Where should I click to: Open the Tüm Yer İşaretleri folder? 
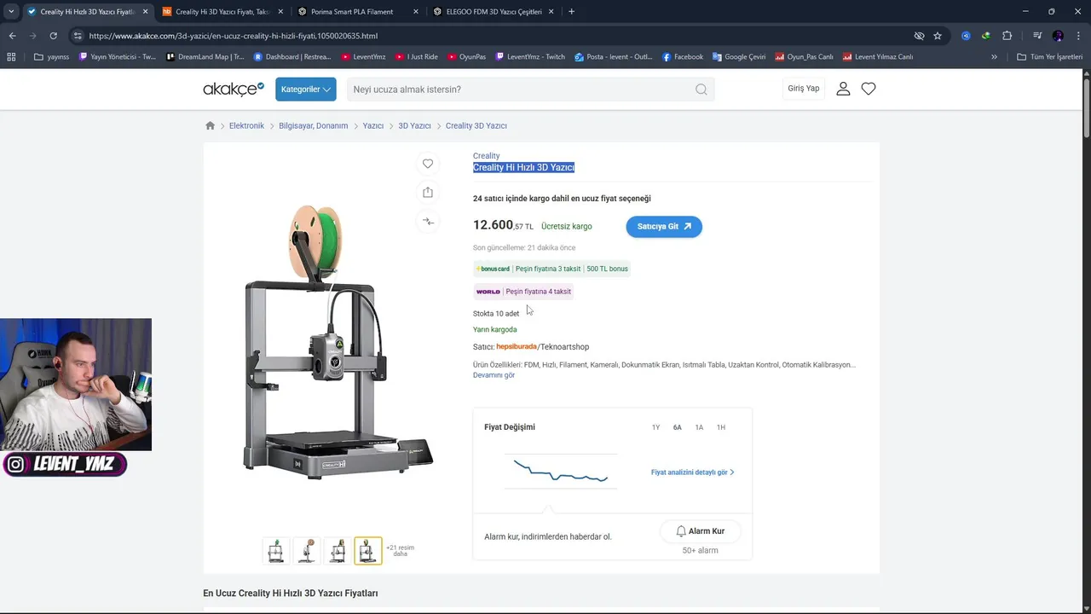1049,57
